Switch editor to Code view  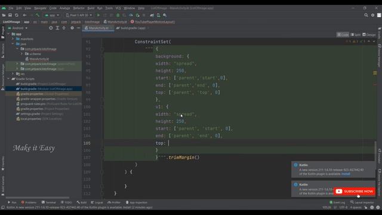point(343,35)
